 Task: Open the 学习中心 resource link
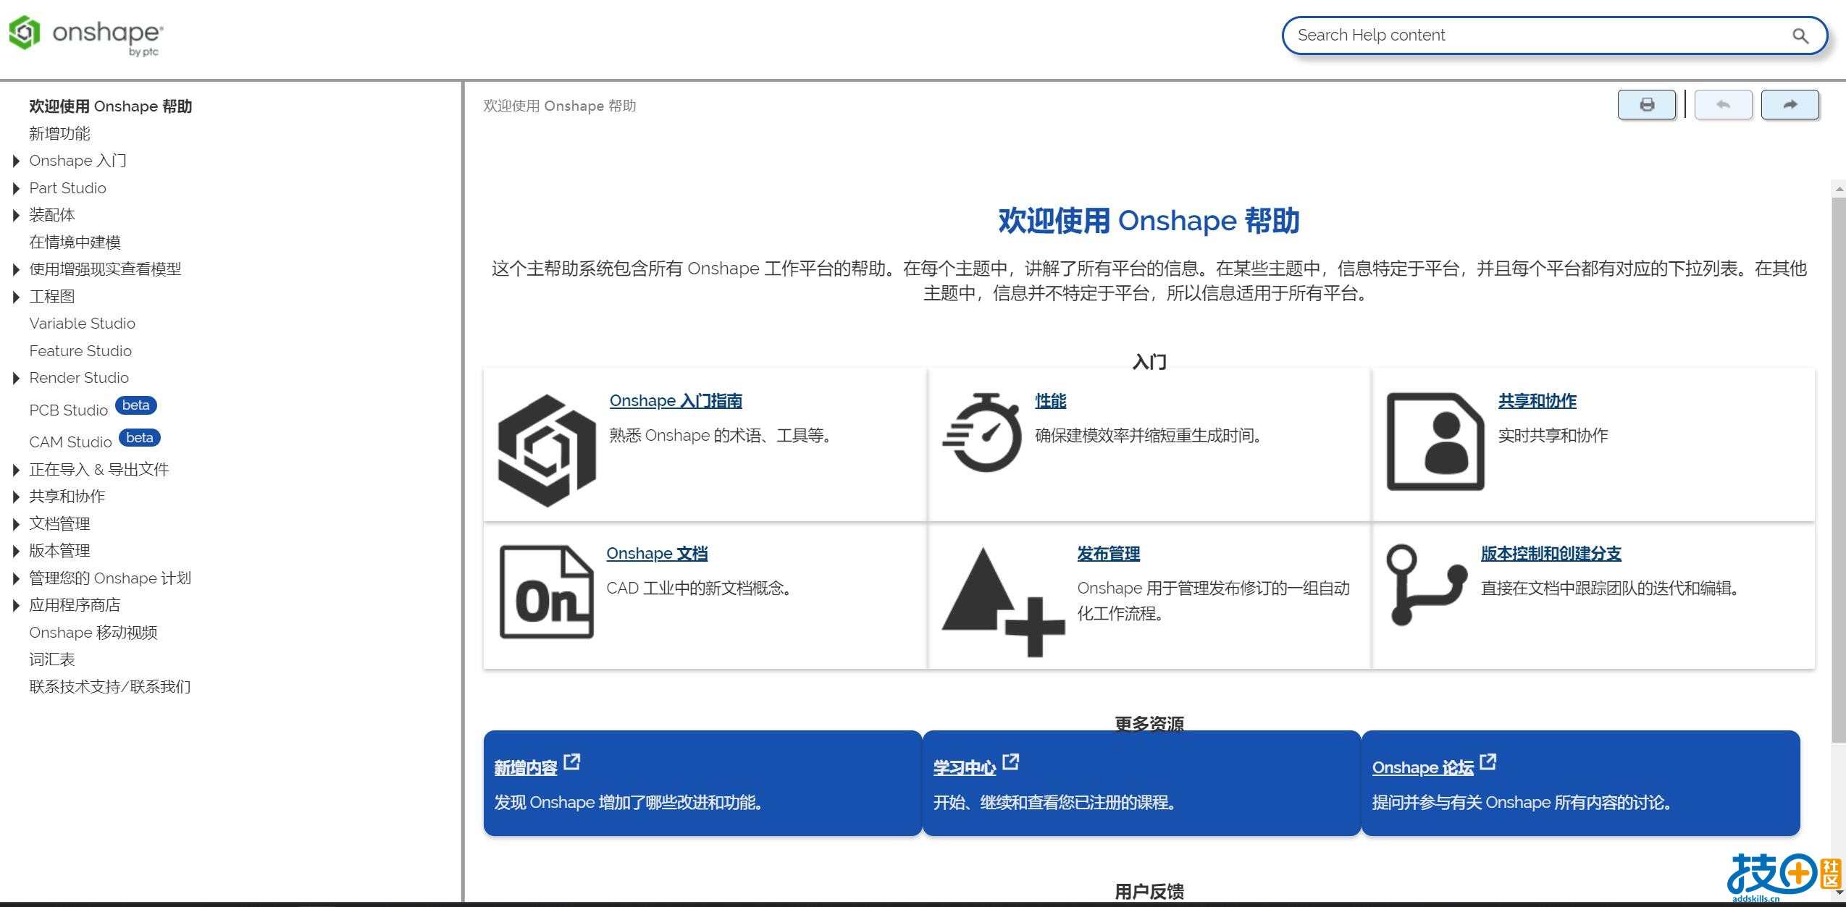tap(964, 767)
